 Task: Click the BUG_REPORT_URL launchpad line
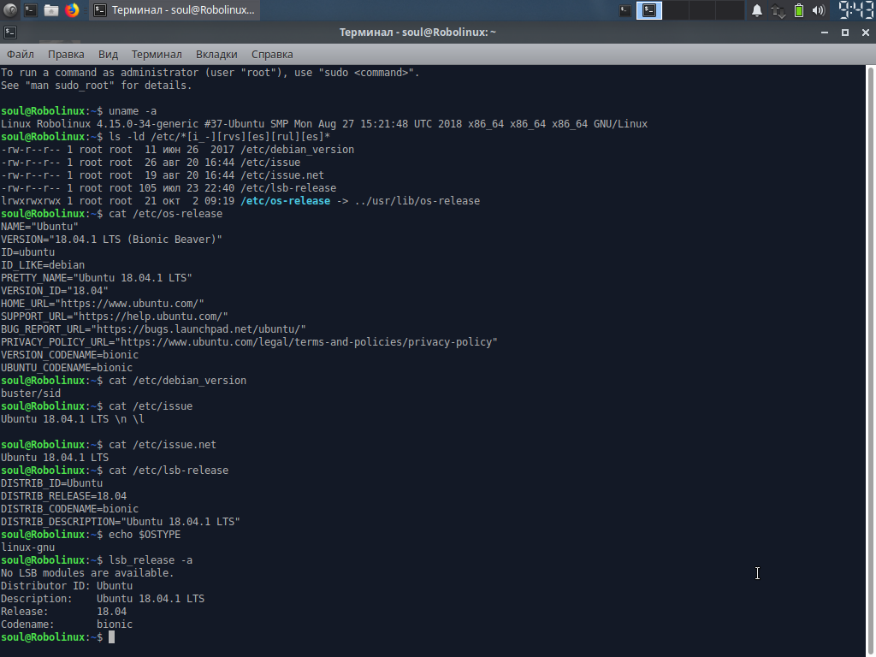[154, 329]
